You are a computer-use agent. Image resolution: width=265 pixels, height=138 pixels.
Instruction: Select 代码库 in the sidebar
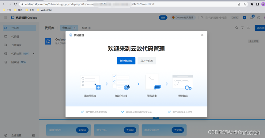coord(19,28)
